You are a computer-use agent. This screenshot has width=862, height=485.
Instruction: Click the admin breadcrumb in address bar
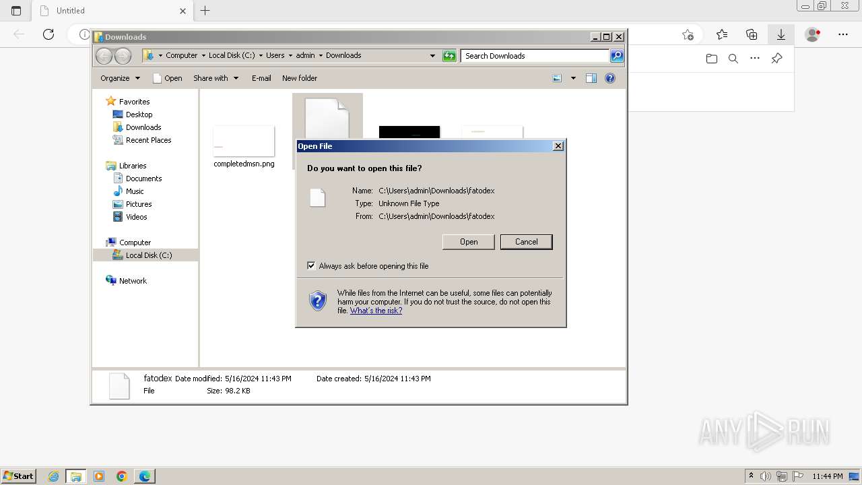[305, 55]
